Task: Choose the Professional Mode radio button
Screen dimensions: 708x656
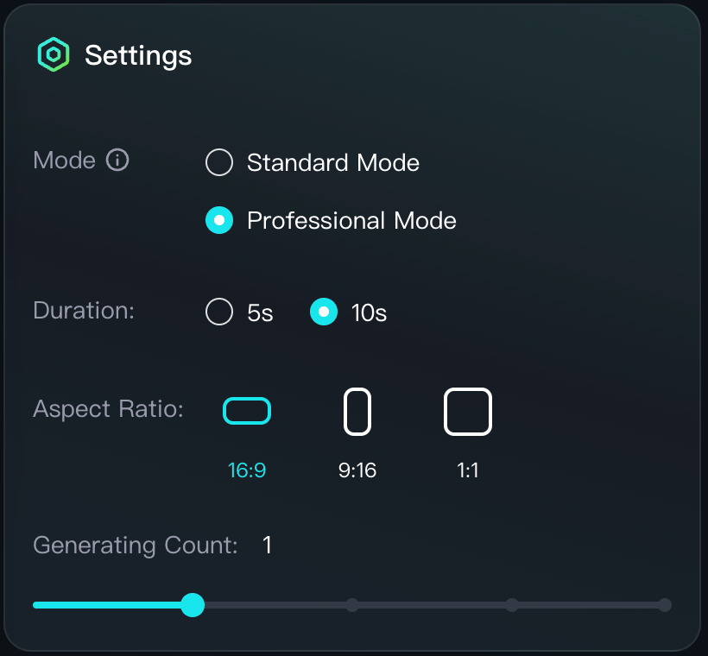Action: (219, 220)
